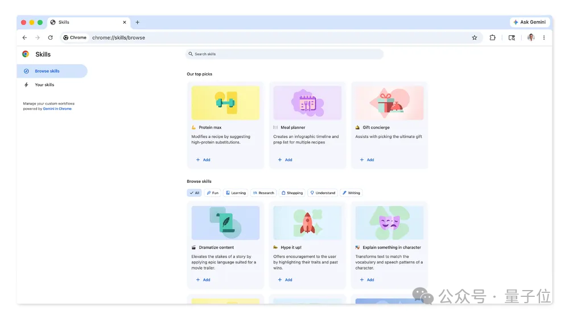Go back using the back arrow
This screenshot has height=319, width=569.
point(24,37)
